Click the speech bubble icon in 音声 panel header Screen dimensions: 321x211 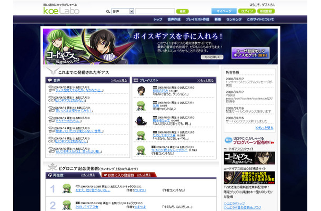tap(50, 80)
